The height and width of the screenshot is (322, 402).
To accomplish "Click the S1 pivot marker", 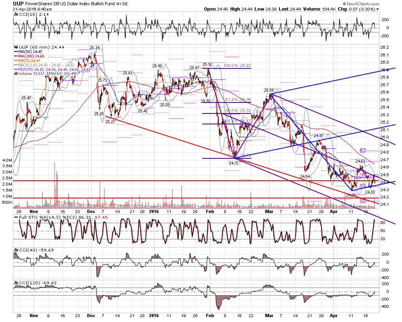I will (x=362, y=186).
